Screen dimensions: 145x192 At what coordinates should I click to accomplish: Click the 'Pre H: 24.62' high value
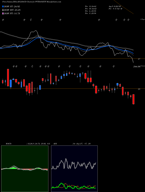[90, 8]
